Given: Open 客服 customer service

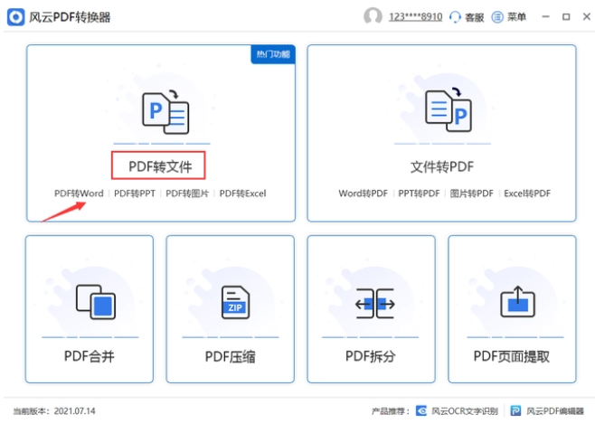Looking at the screenshot, I should coord(475,17).
